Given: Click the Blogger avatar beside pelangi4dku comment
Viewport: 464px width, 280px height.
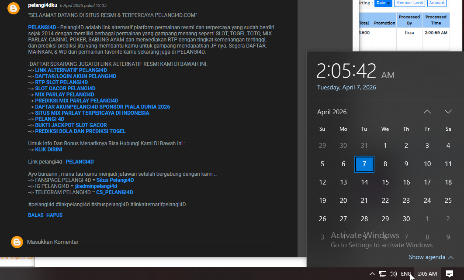Looking at the screenshot, I should [x=13, y=8].
